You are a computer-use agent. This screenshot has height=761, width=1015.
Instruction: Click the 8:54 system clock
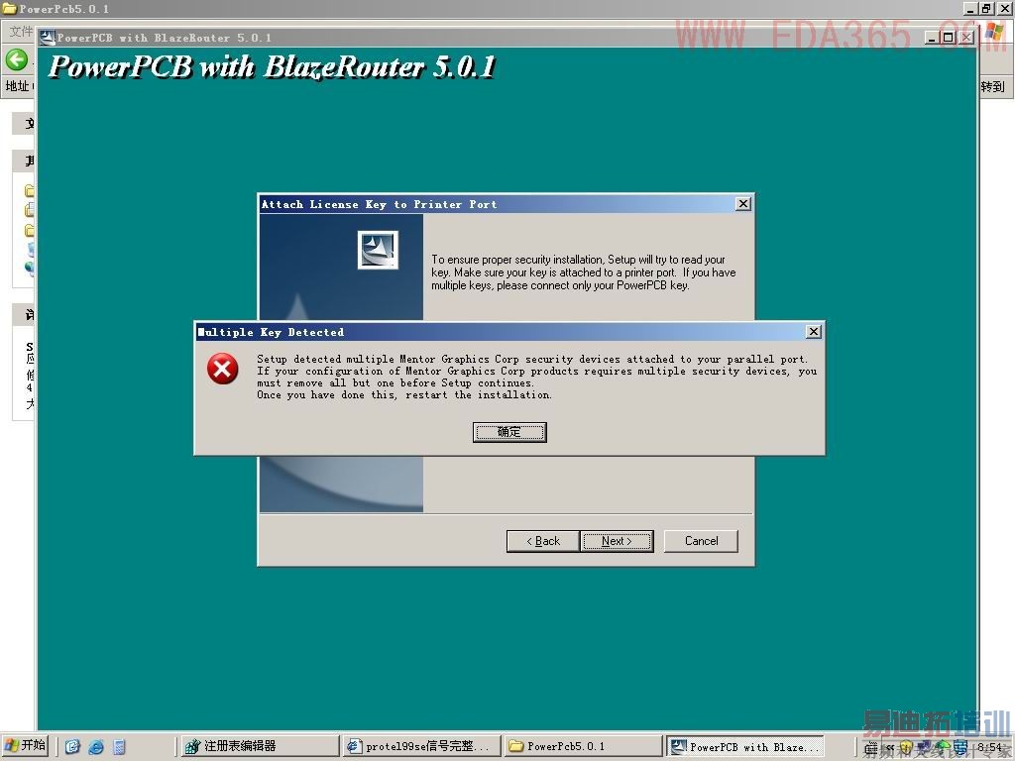click(990, 747)
